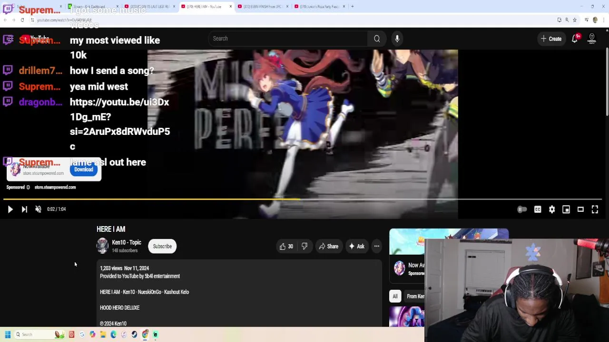Open Chrome profile avatar

pyautogui.click(x=595, y=20)
